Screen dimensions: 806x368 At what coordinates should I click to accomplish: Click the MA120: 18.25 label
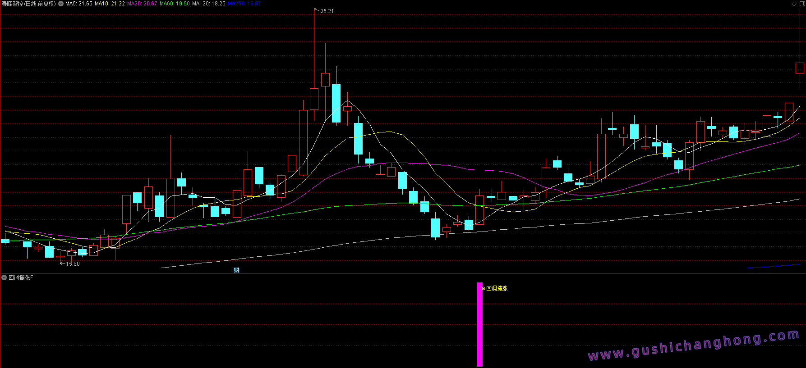pos(208,4)
